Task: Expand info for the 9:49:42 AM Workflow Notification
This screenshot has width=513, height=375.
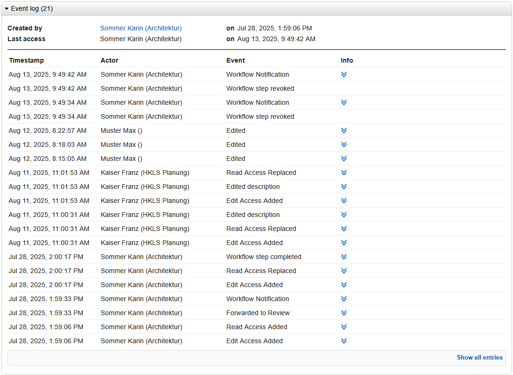Action: (344, 74)
